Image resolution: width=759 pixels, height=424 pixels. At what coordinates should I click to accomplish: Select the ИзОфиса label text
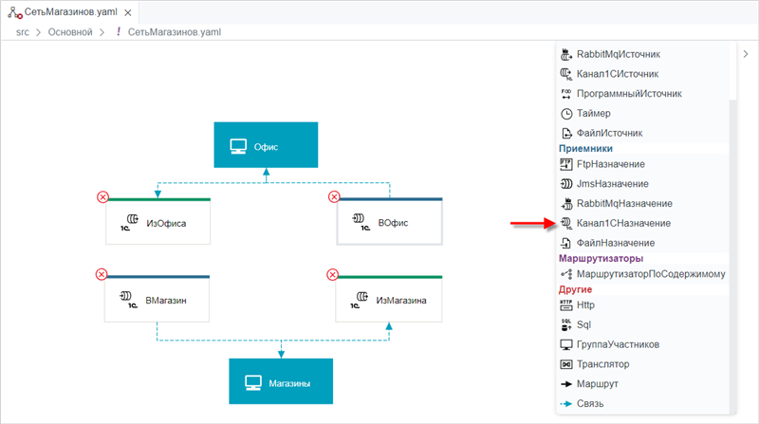point(166,224)
